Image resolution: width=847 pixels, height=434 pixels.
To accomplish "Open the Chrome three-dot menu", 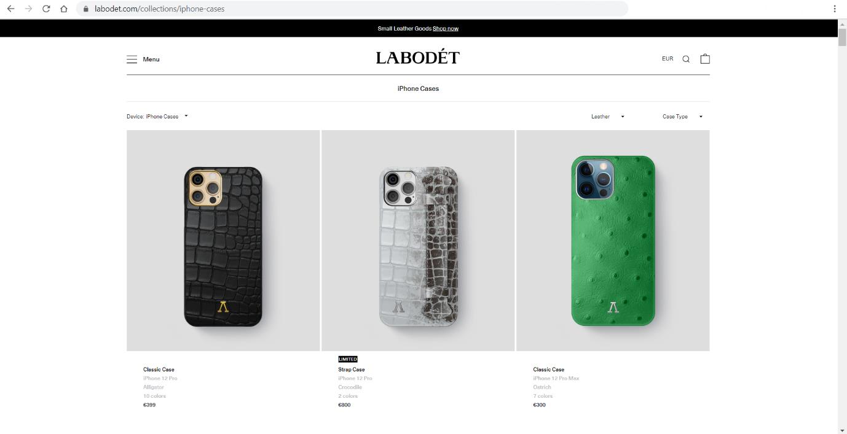I will (x=835, y=9).
